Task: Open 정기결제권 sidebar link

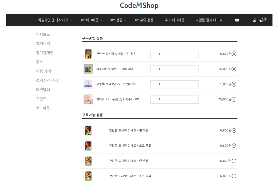Action: 45,53
